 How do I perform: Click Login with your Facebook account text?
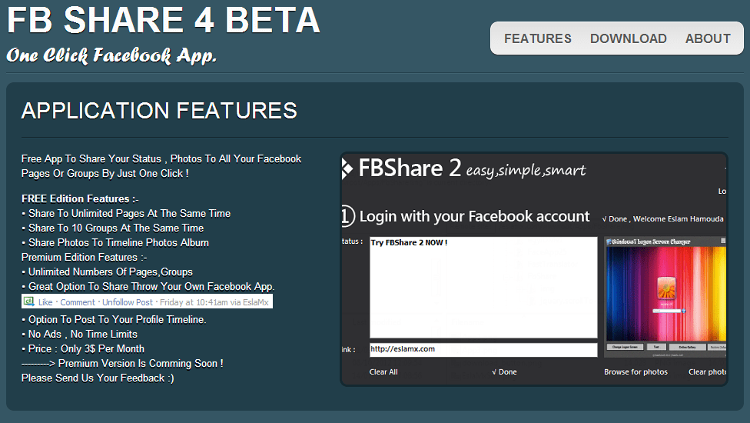[x=474, y=216]
